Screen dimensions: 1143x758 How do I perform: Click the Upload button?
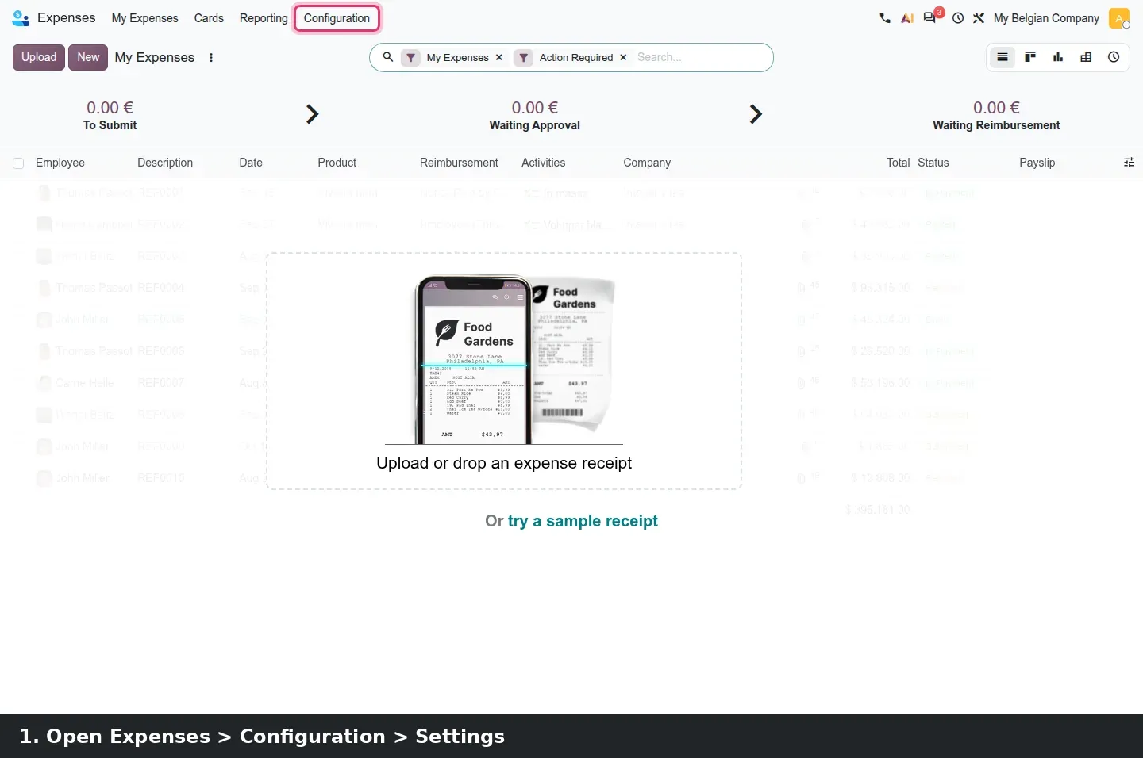click(39, 57)
